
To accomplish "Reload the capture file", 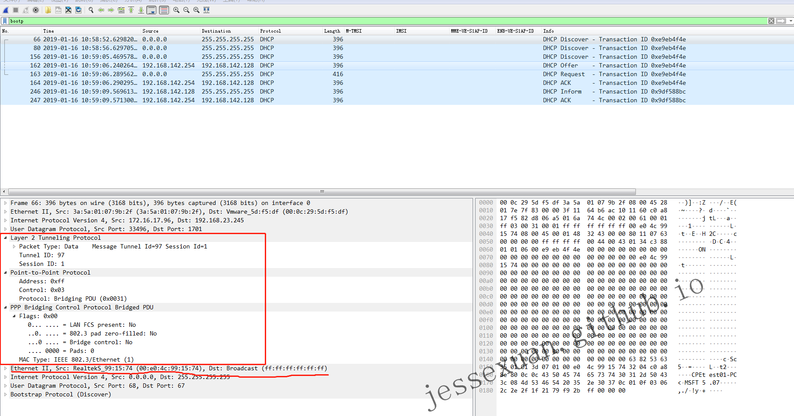I will pos(78,10).
